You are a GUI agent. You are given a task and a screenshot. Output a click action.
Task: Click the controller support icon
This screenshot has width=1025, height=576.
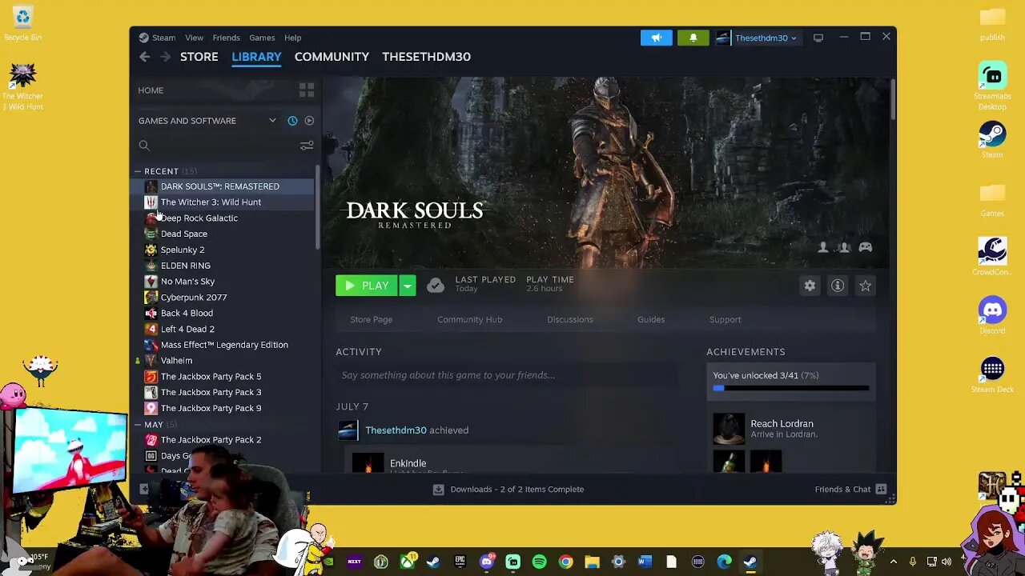866,247
